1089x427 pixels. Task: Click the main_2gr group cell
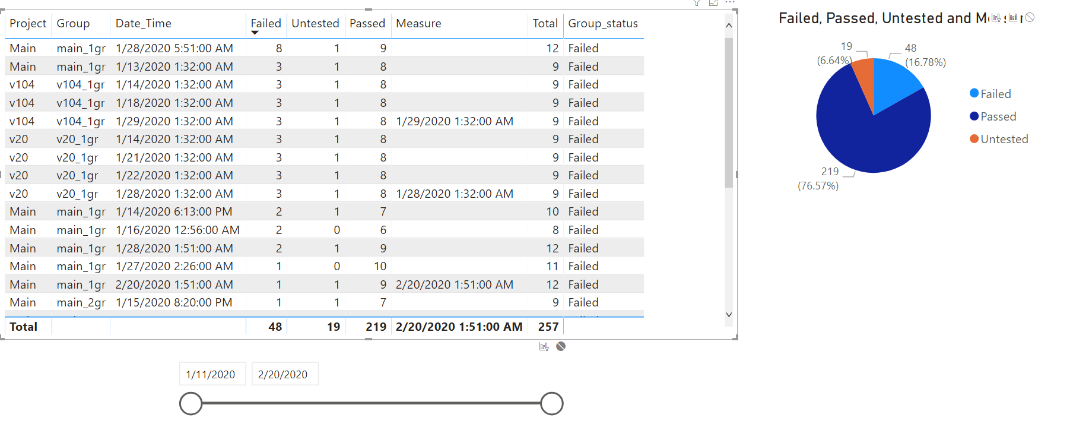point(81,303)
